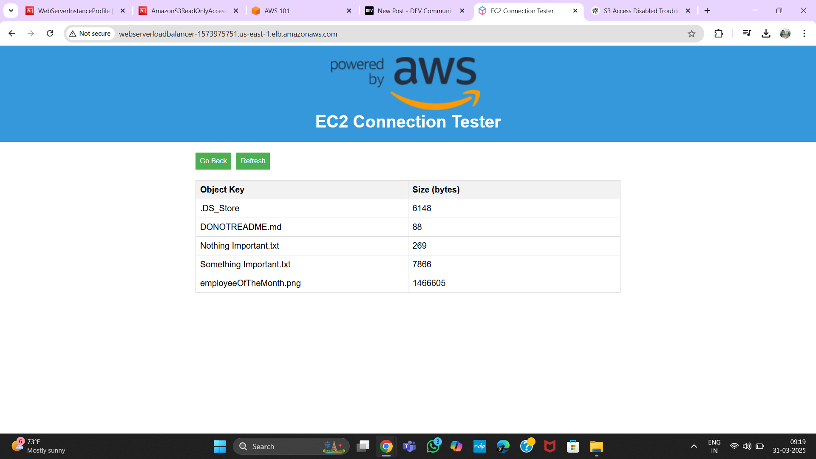This screenshot has height=459, width=816.
Task: Close the New Post DEV Community tab
Action: [462, 11]
